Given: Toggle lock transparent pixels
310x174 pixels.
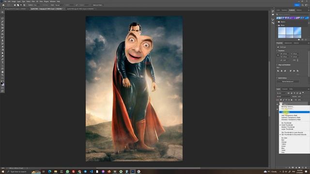Looking at the screenshot, I should coord(281,100).
